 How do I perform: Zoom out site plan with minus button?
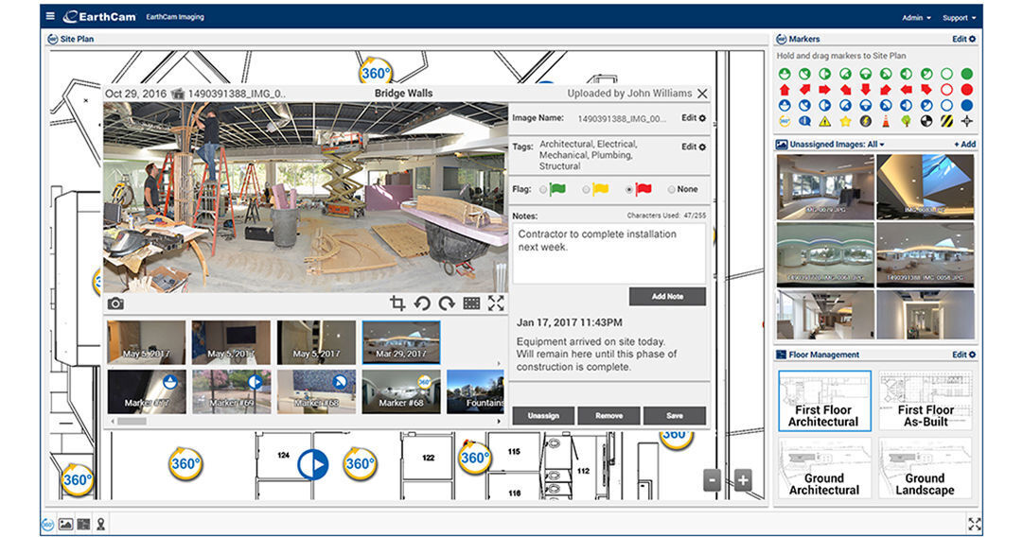712,481
